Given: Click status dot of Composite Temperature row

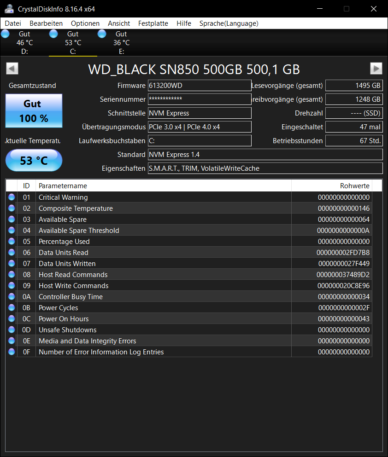Looking at the screenshot, I should tap(12, 208).
